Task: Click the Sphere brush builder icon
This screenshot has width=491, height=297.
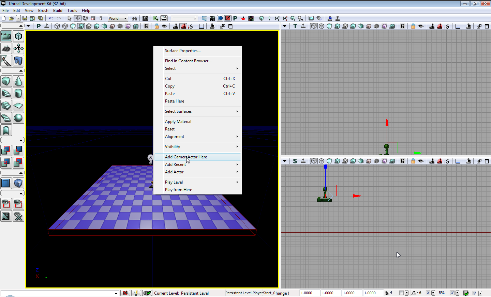Action: 18,118
